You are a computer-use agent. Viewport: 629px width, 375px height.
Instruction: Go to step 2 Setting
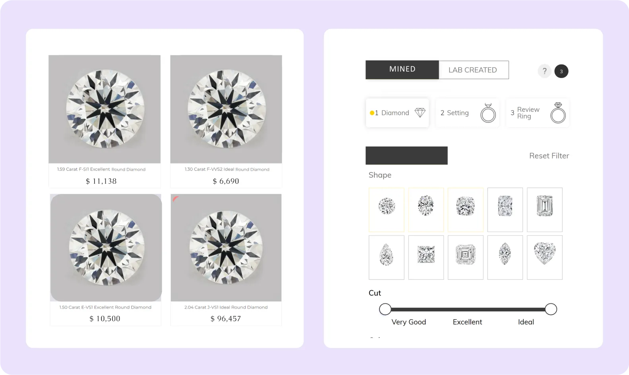coord(467,113)
